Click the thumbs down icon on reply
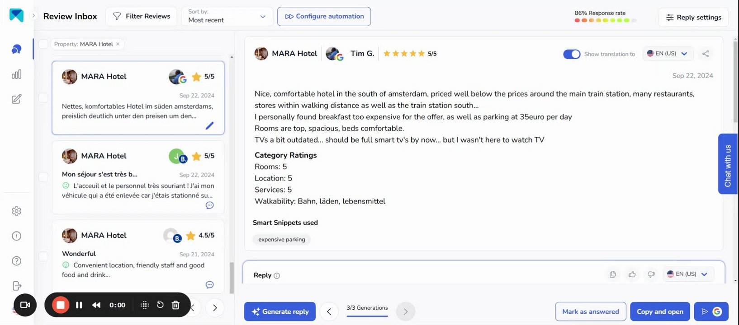This screenshot has width=739, height=325. coord(651,274)
